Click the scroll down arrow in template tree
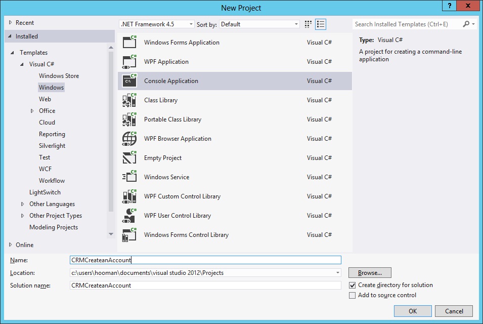Image resolution: width=483 pixels, height=324 pixels. click(111, 234)
